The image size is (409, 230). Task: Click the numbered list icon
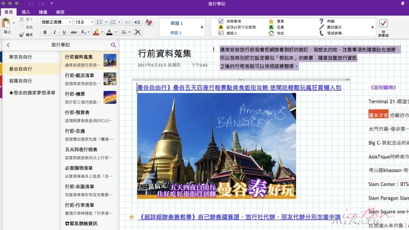pyautogui.click(x=113, y=22)
